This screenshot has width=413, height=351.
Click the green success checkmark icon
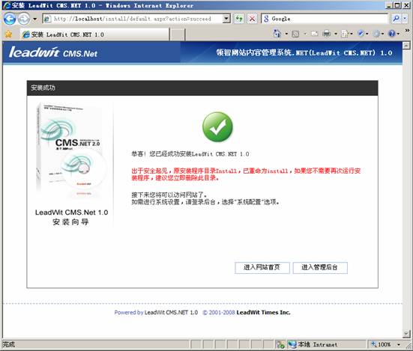pos(217,127)
